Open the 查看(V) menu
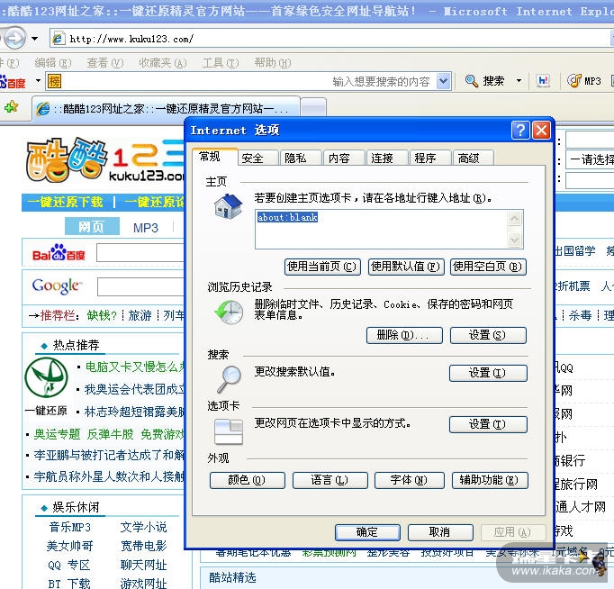Screen dimensions: 614x589 pos(105,63)
